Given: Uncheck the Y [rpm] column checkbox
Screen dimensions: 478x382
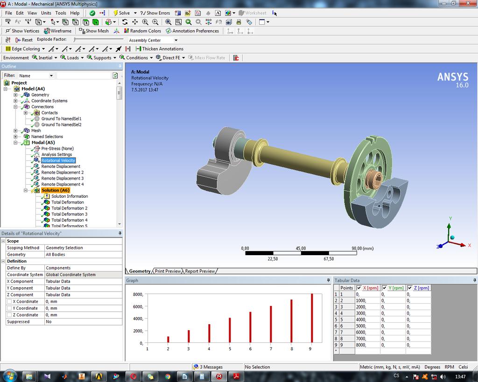Looking at the screenshot, I should [x=385, y=288].
